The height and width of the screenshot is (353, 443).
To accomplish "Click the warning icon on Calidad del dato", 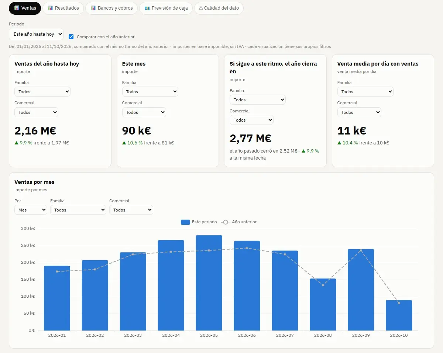I will click(201, 8).
